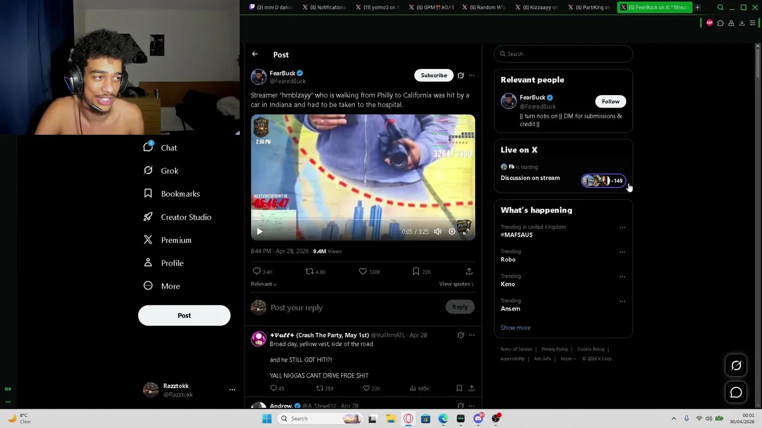This screenshot has width=762, height=428.
Task: Open Razztokk account menu dots
Action: (232, 390)
